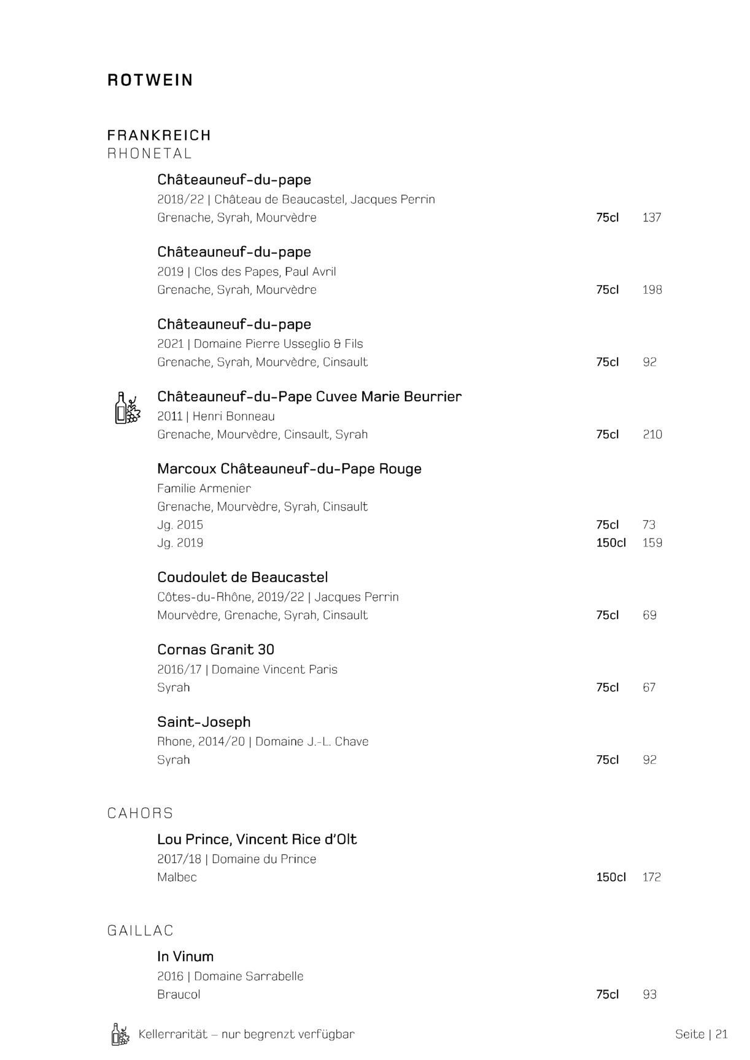
Task: Click the Seite | 21 page number
Action: [701, 1034]
